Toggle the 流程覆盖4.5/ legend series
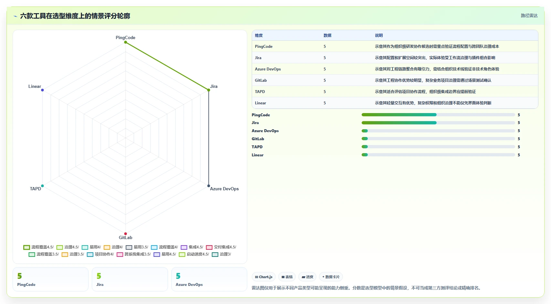This screenshot has height=304, width=551. pos(38,247)
